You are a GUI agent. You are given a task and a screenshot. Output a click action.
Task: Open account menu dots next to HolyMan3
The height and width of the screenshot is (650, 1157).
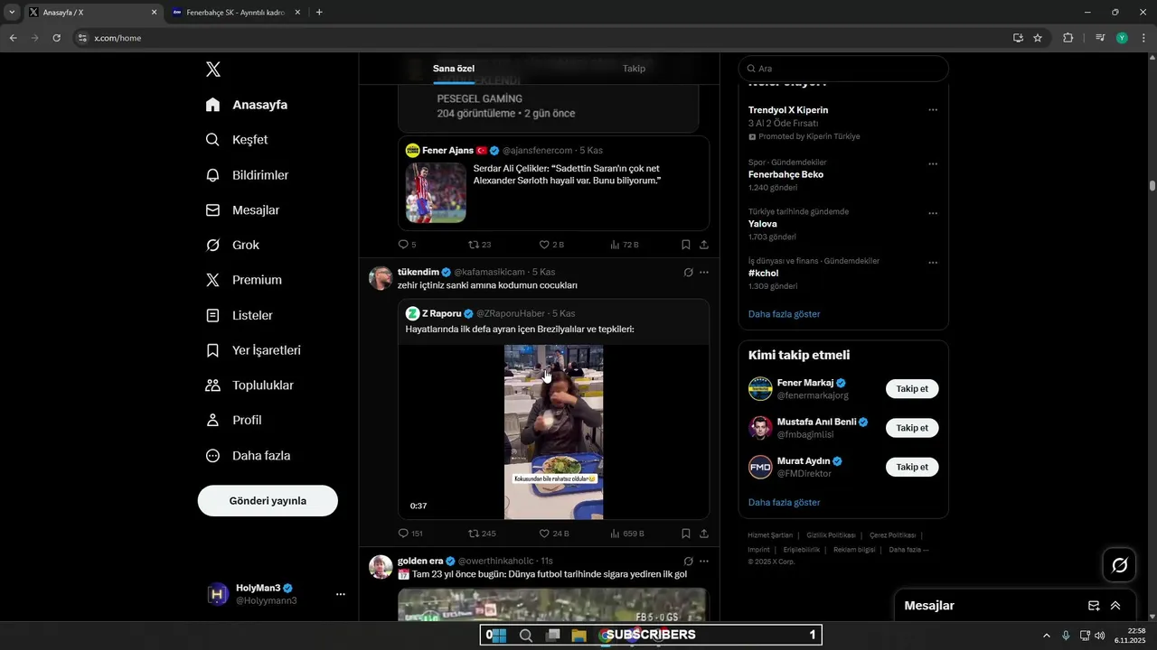pyautogui.click(x=341, y=594)
